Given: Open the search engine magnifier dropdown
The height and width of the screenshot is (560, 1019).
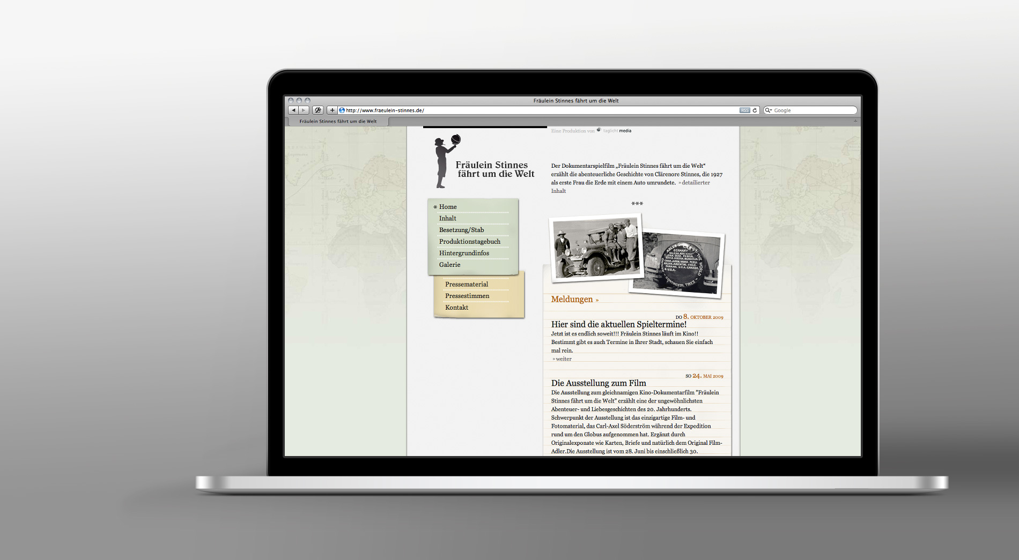Looking at the screenshot, I should pos(769,110).
